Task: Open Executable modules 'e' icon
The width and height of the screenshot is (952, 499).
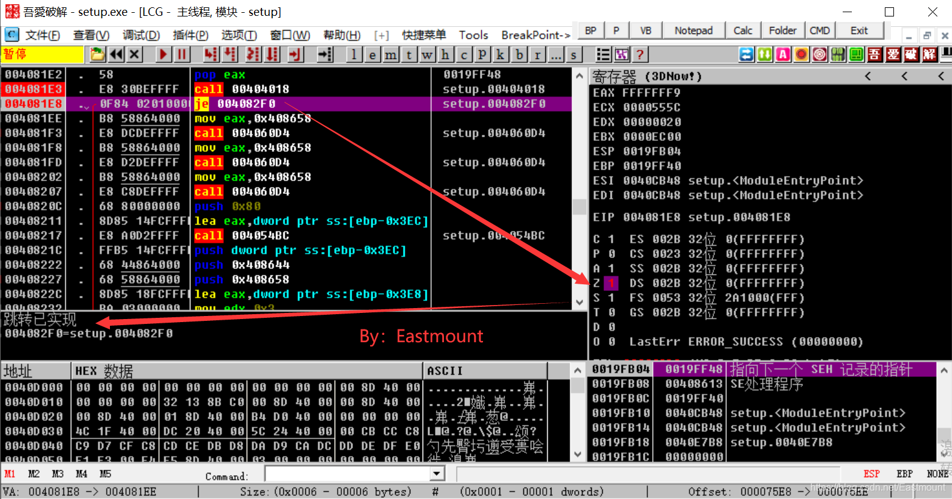Action: tap(372, 54)
